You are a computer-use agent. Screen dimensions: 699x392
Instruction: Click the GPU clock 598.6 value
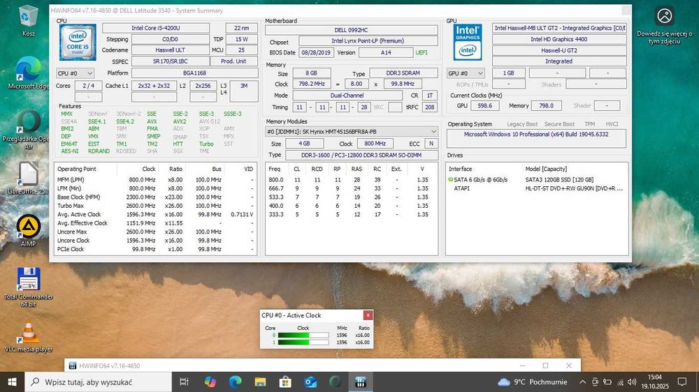tap(484, 106)
